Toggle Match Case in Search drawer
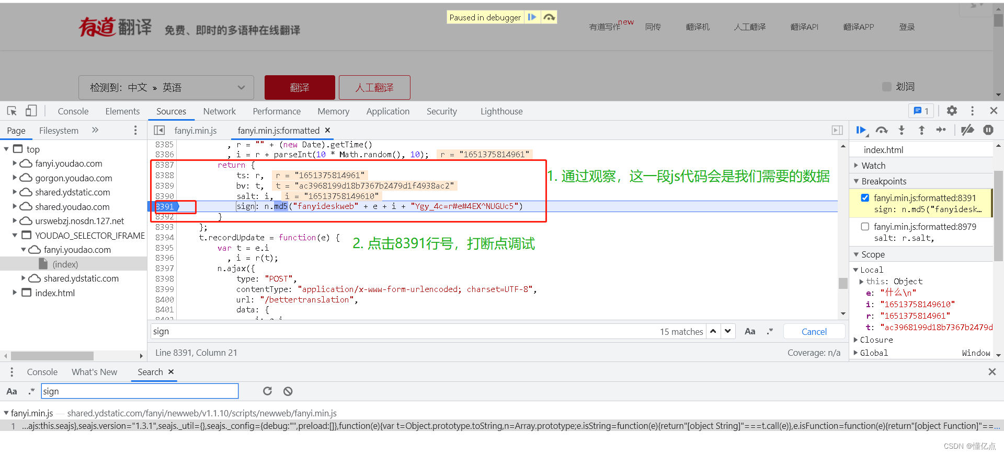Image resolution: width=1004 pixels, height=455 pixels. point(12,391)
